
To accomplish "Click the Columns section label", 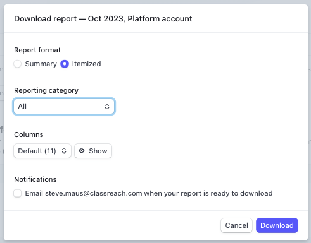I will click(29, 134).
